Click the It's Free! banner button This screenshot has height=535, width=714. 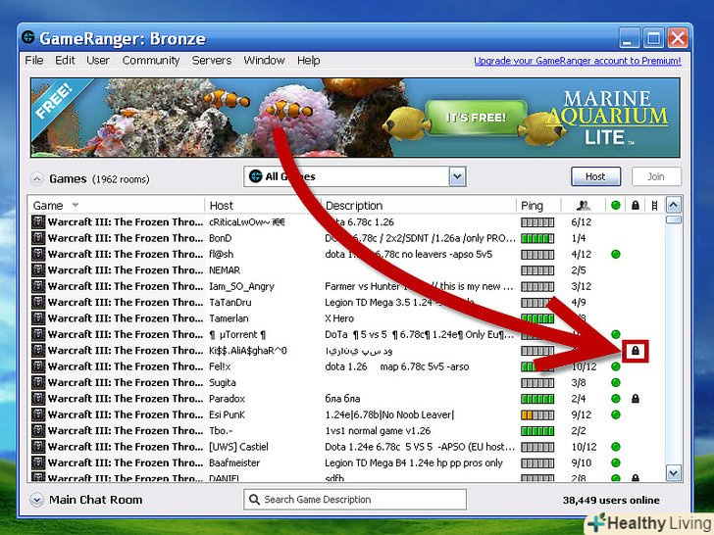point(476,118)
